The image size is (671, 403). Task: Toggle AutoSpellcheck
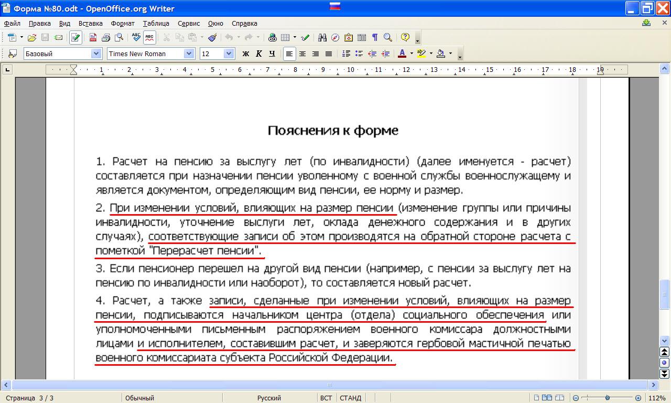tap(149, 37)
